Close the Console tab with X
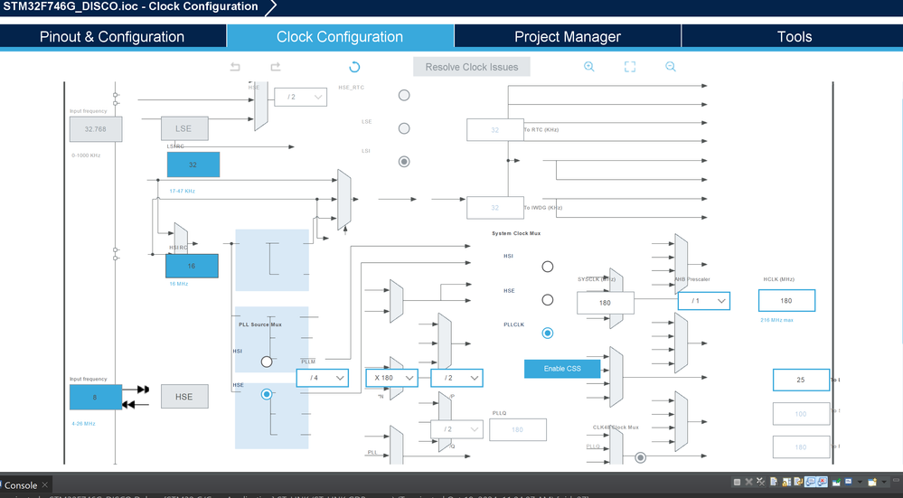This screenshot has height=498, width=903. point(45,484)
